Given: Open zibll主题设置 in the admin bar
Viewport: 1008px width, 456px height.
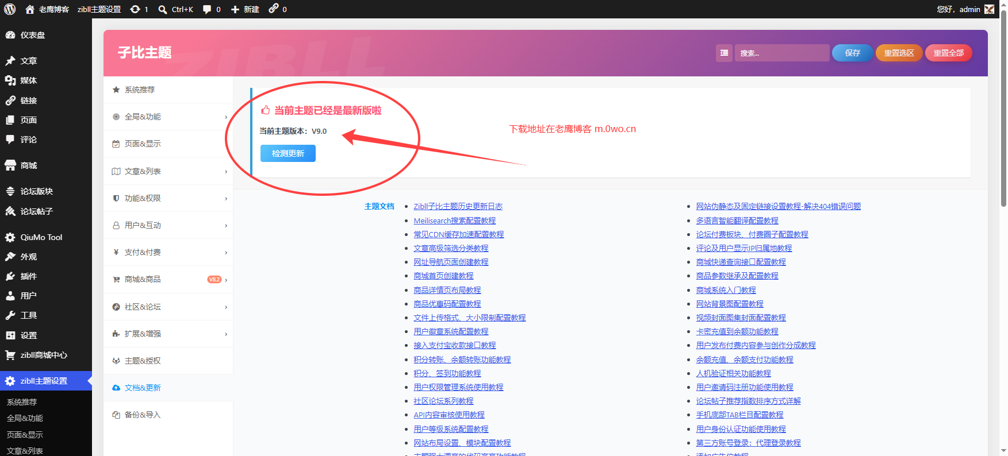Looking at the screenshot, I should [99, 9].
